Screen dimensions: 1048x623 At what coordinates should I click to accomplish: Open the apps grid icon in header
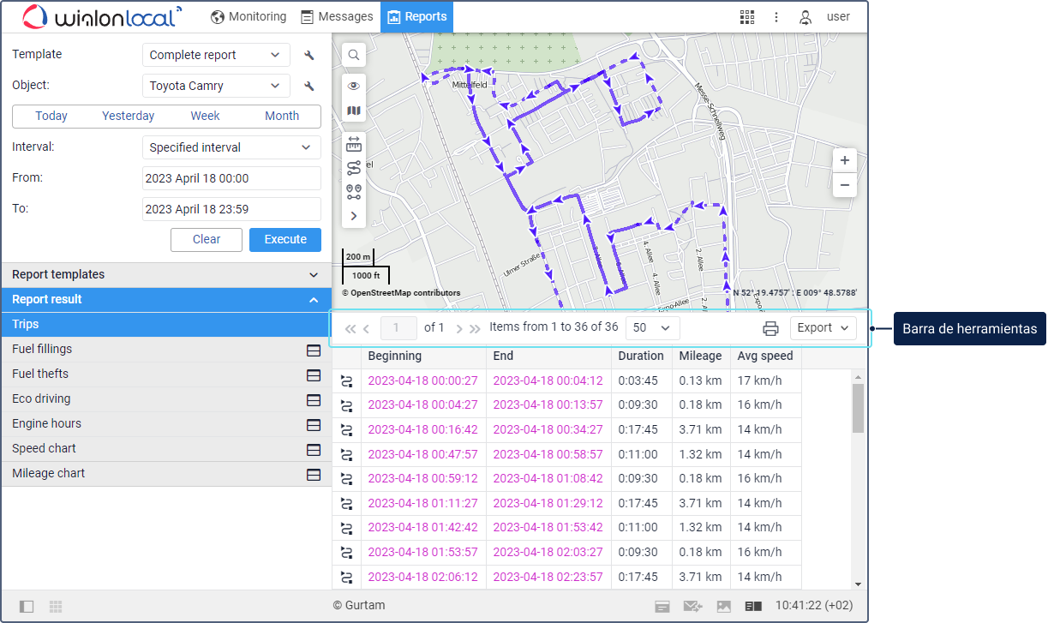tap(747, 17)
